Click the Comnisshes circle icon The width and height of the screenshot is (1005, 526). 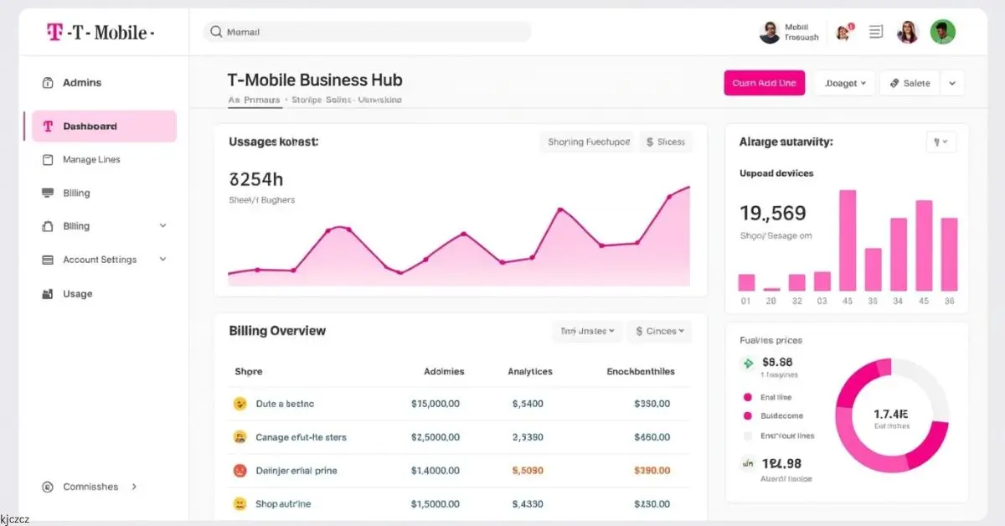[48, 487]
